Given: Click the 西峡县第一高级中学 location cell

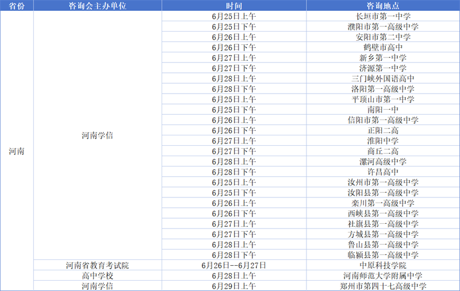Looking at the screenshot, I should [x=383, y=214].
